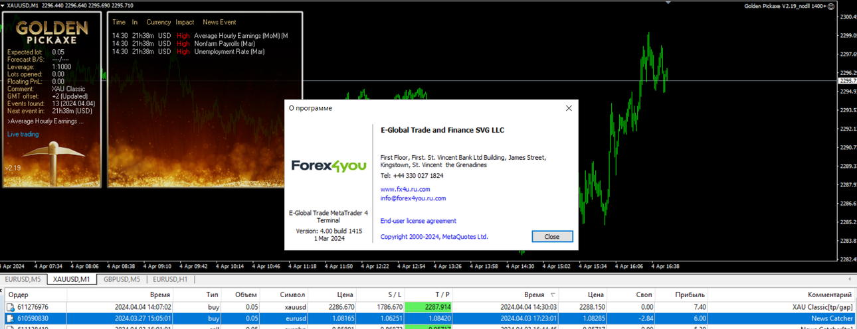Click open price 2286.670
This screenshot has height=329, width=857.
pos(341,308)
